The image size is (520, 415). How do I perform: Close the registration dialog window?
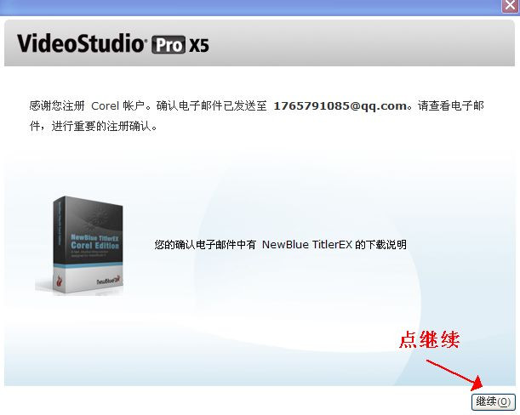pos(510,6)
